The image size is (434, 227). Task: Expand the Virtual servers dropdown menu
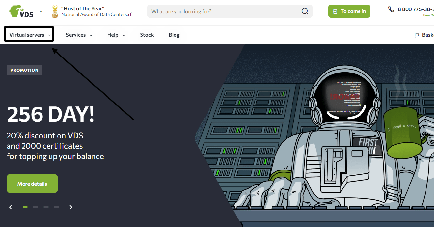[x=30, y=35]
